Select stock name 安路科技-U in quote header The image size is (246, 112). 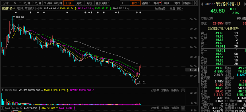[228, 4]
